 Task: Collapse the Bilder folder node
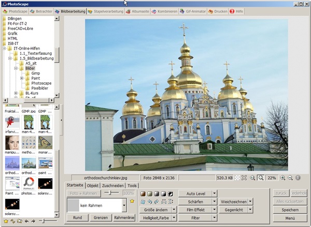(x=16, y=68)
